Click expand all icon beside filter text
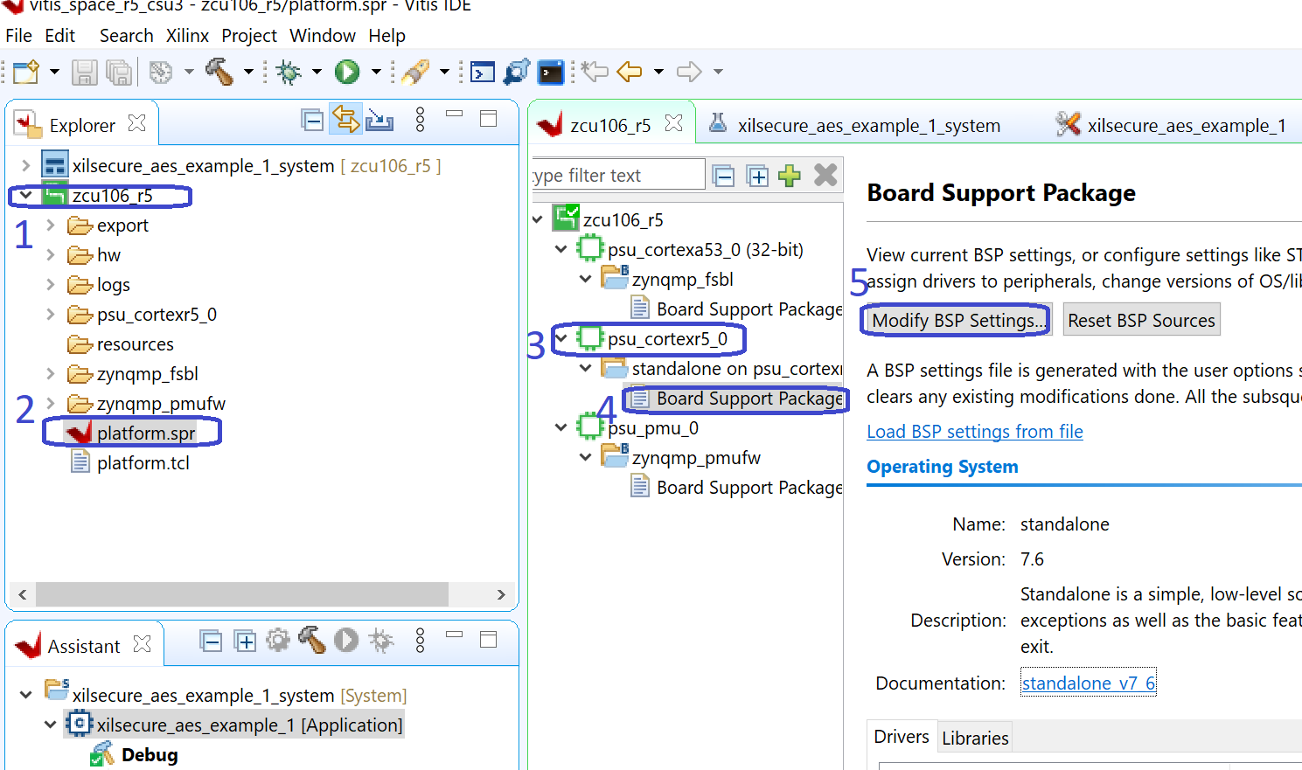 coord(757,176)
